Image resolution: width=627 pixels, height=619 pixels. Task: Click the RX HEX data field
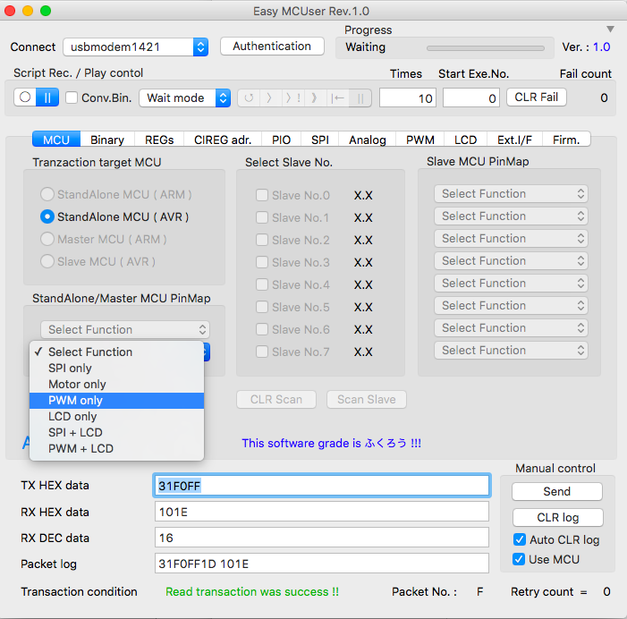pos(322,512)
